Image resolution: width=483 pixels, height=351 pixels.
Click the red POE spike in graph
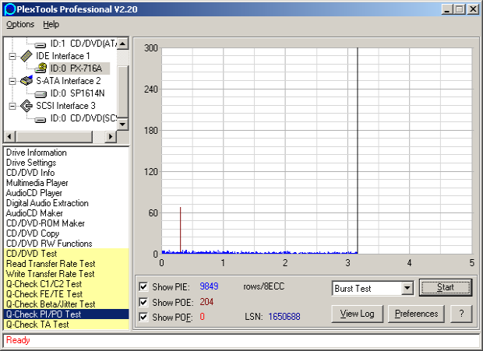[181, 230]
